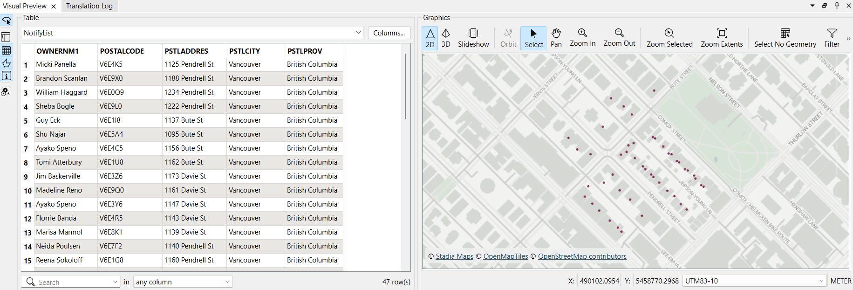This screenshot has width=853, height=290.
Task: Switch graphics to 3D mode
Action: coord(446,38)
